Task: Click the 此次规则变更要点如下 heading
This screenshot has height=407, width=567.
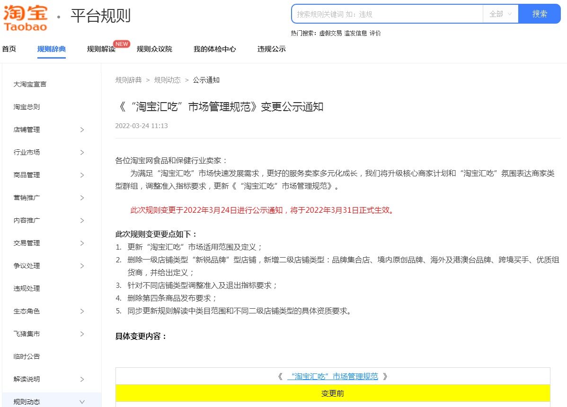Action: pyautogui.click(x=156, y=234)
